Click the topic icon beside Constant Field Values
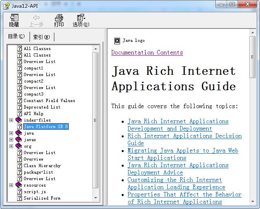 pos(20,100)
